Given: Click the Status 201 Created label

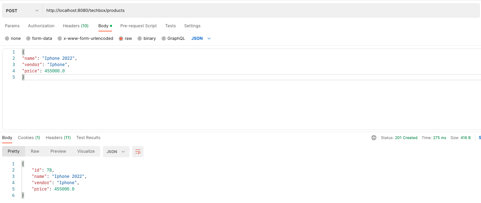Looking at the screenshot, I should point(399,138).
